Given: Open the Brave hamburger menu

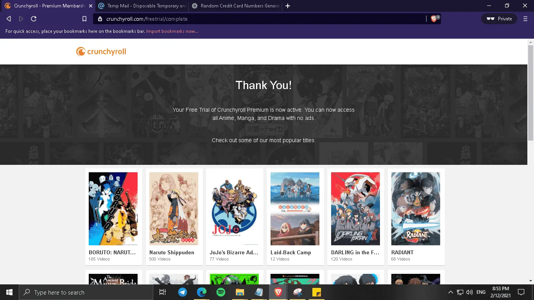Looking at the screenshot, I should (525, 19).
